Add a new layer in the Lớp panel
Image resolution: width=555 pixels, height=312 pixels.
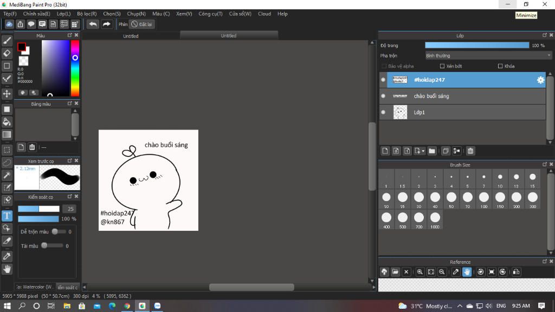click(x=385, y=151)
